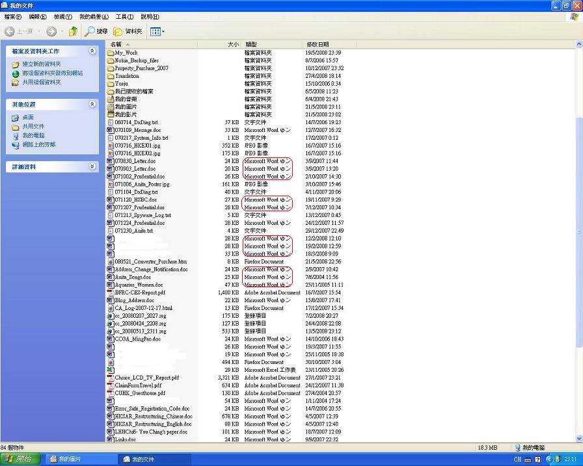583x466 pixels.
Task: Switch to 我的圖片 taskbar window
Action: pyautogui.click(x=81, y=460)
